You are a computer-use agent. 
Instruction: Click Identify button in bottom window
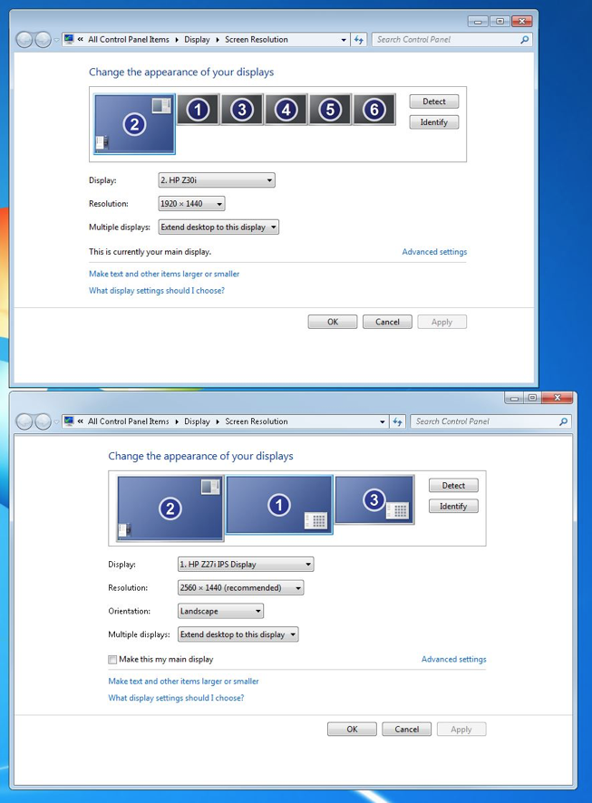click(x=453, y=506)
